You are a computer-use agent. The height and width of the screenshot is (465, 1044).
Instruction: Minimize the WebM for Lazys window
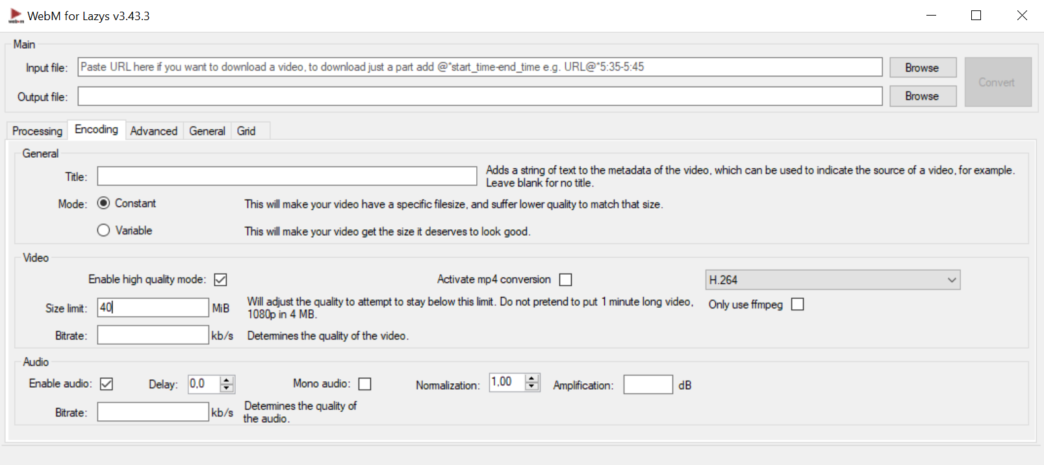[932, 16]
